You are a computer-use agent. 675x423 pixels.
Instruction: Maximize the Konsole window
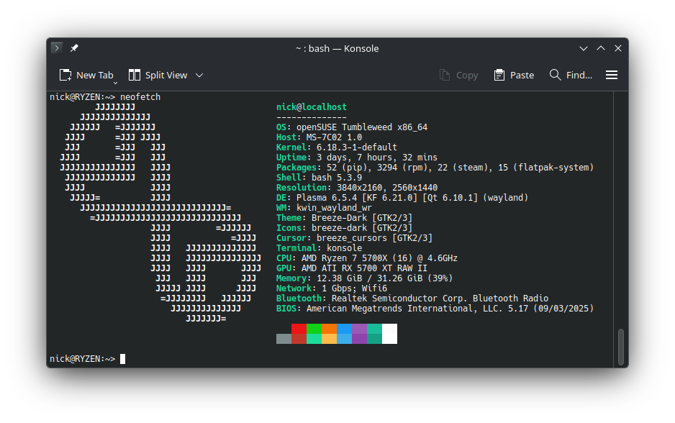tap(601, 48)
